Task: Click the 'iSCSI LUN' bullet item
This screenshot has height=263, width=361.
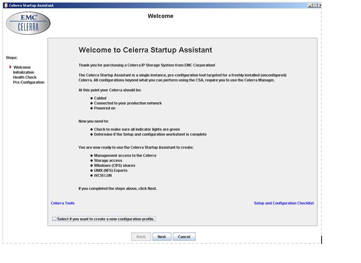Action: coord(103,176)
